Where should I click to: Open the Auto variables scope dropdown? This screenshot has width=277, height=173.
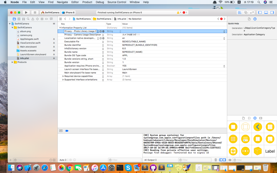63,160
